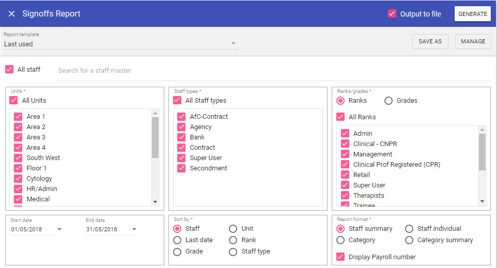Viewport: 497px width, 268px height.
Task: Click the Generate button
Action: tap(472, 14)
